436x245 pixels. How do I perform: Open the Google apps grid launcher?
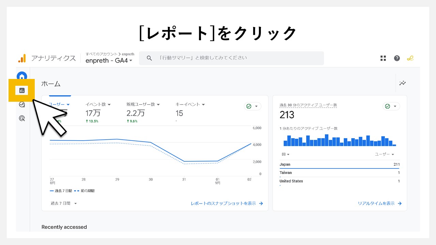pyautogui.click(x=383, y=58)
